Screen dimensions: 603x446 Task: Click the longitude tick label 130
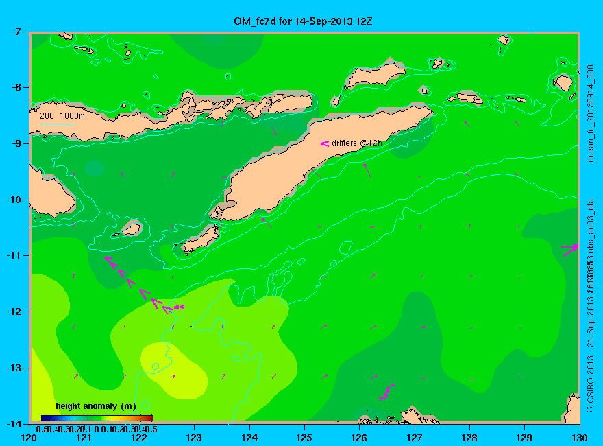[580, 438]
